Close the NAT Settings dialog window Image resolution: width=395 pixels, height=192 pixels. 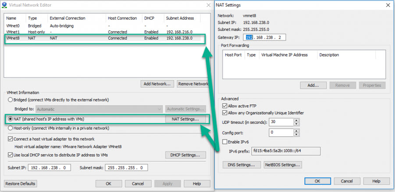387,5
